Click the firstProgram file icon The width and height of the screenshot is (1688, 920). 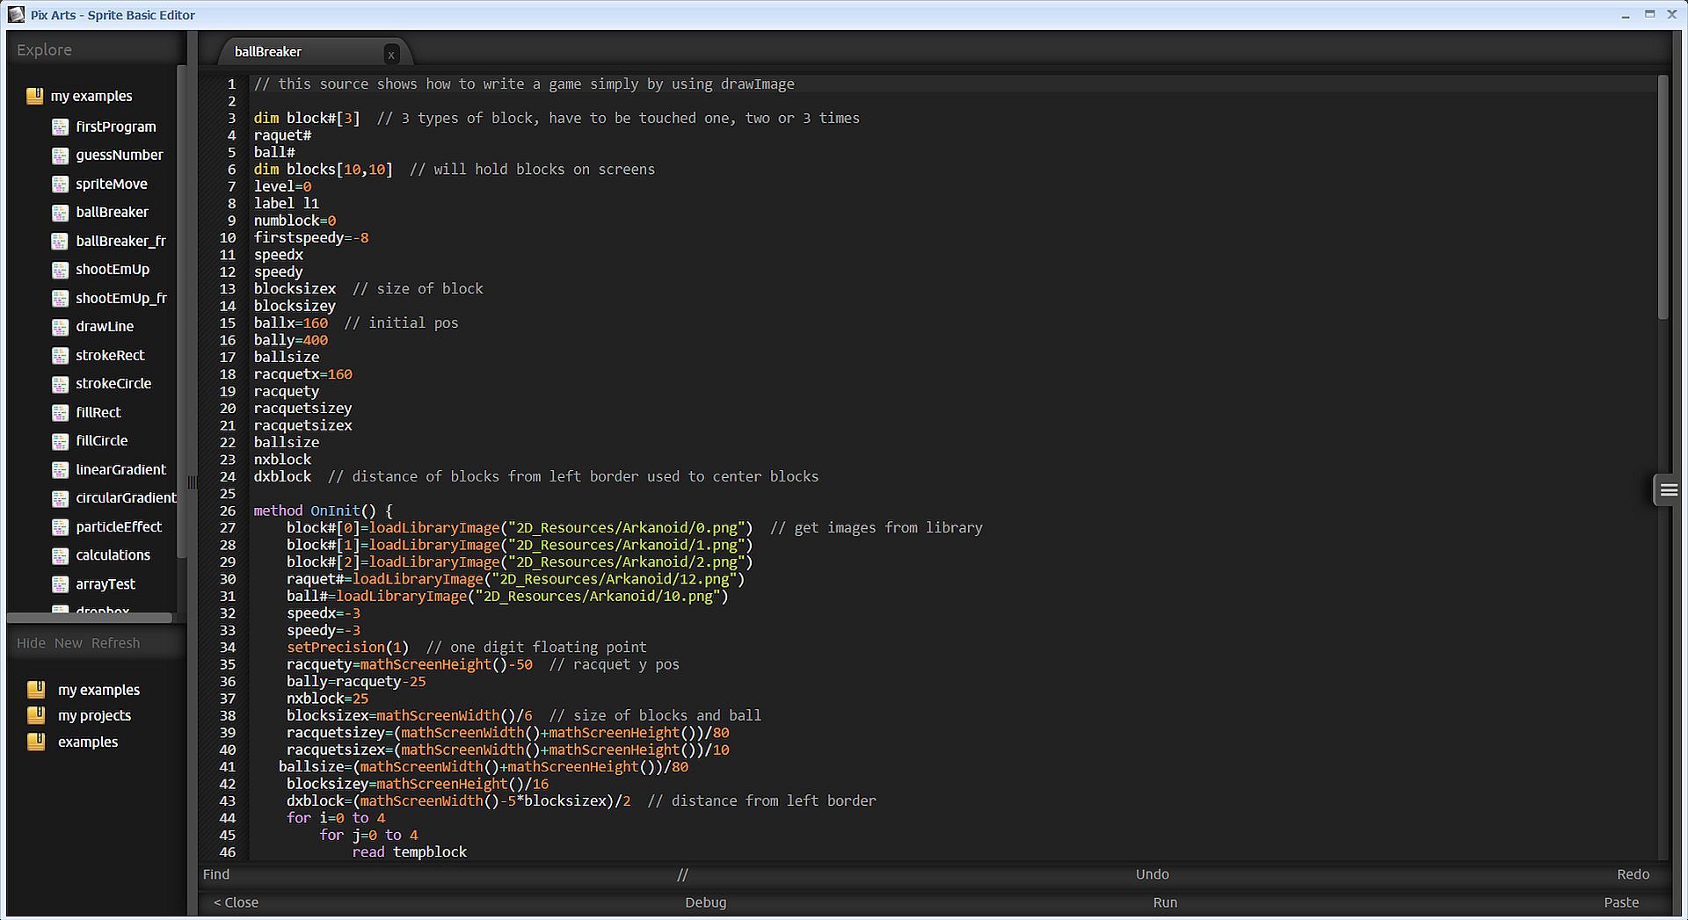[x=60, y=127]
